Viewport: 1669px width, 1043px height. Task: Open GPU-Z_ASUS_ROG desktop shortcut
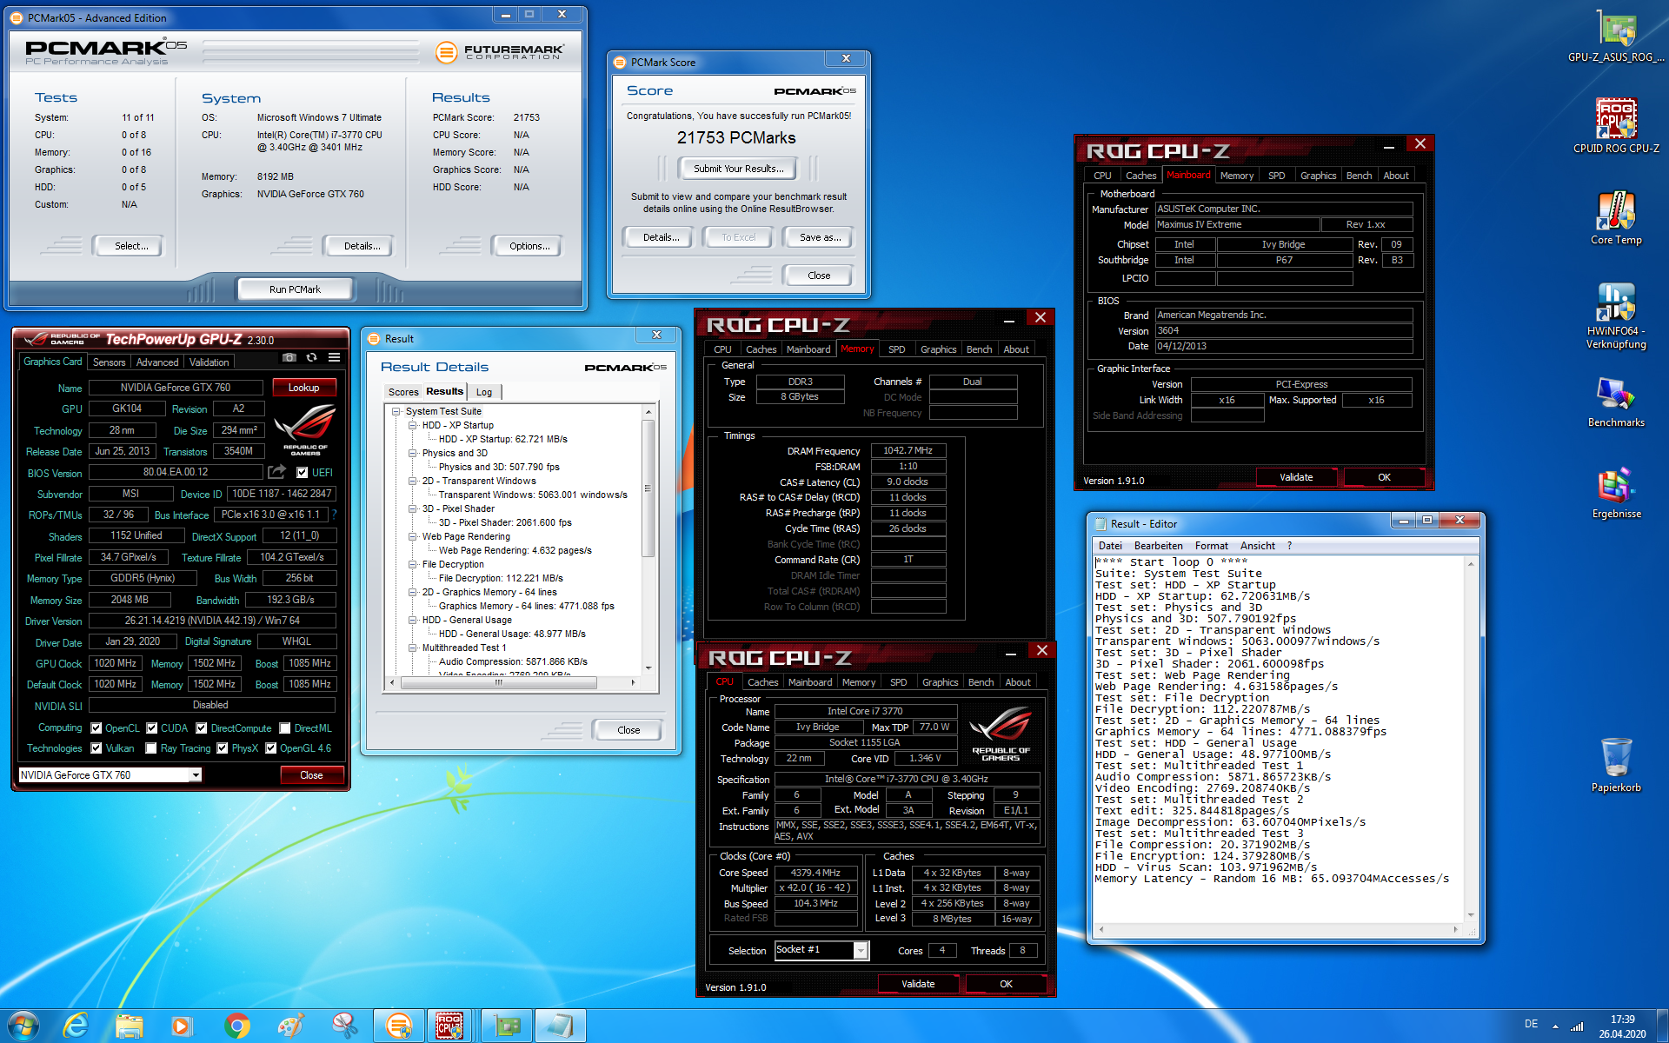tap(1616, 36)
